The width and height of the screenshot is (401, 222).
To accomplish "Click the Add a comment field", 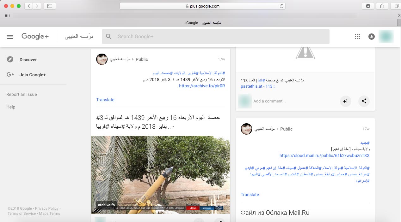I will point(294,101).
